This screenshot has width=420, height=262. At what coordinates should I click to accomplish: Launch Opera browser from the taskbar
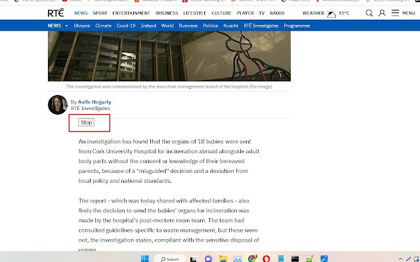(x=266, y=259)
